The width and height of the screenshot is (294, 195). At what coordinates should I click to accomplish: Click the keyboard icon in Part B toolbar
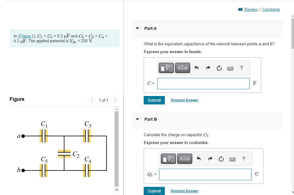(232, 158)
